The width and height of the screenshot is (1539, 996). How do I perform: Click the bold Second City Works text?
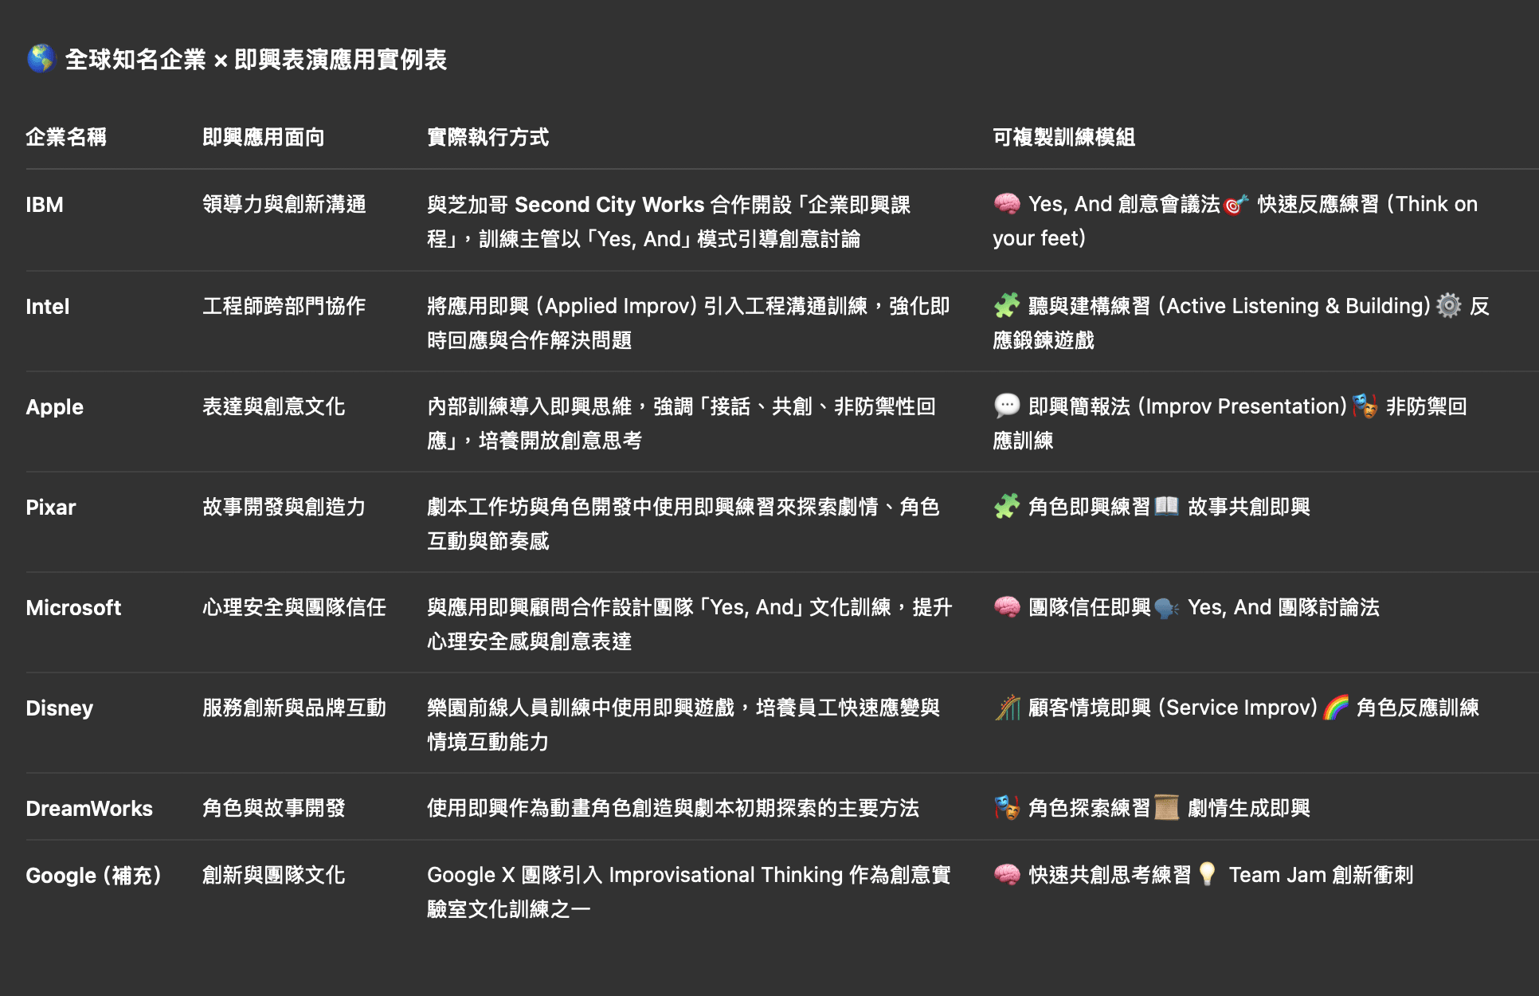tap(609, 205)
